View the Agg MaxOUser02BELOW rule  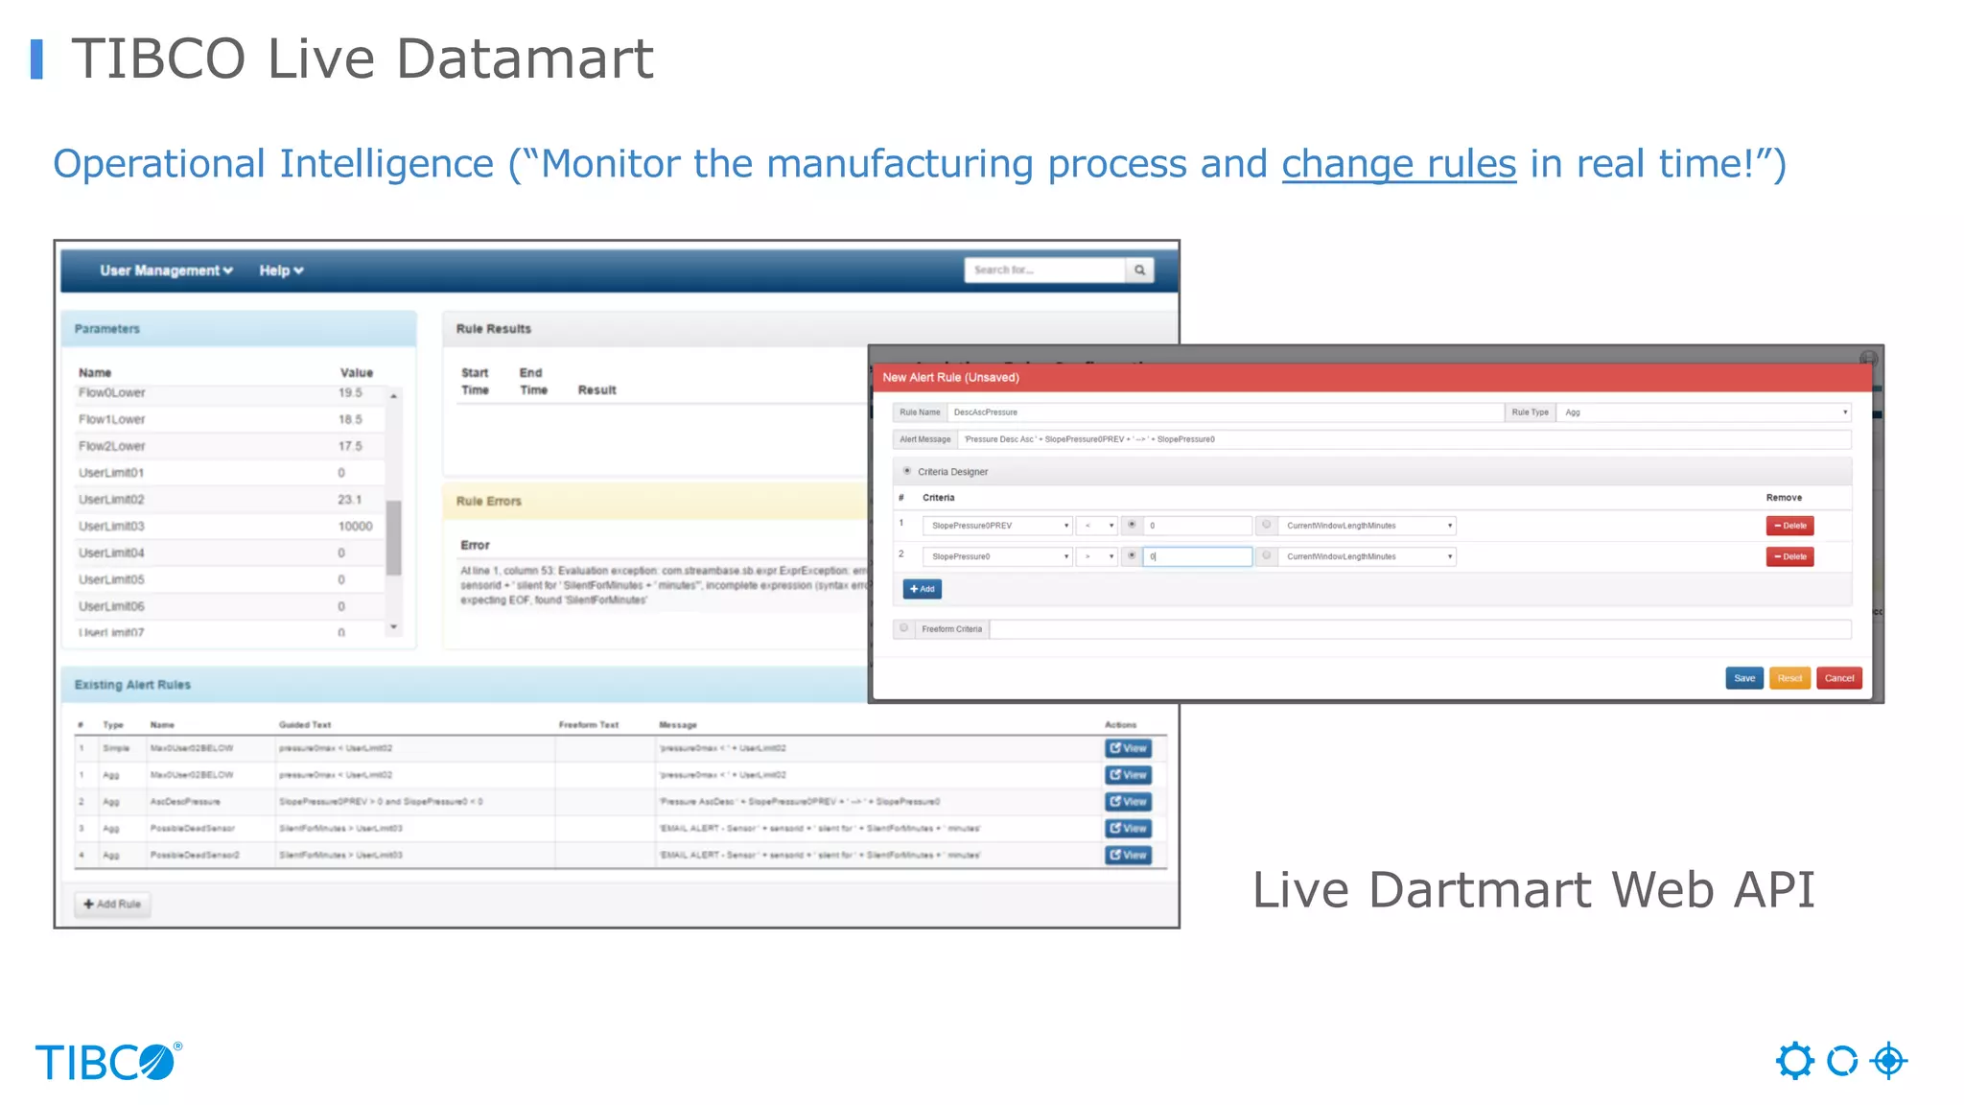coord(1128,775)
